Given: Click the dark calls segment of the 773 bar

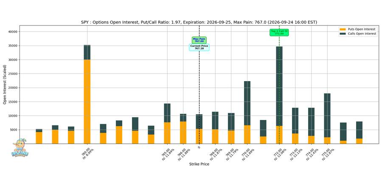Looking at the screenshot, I should click(x=295, y=121).
